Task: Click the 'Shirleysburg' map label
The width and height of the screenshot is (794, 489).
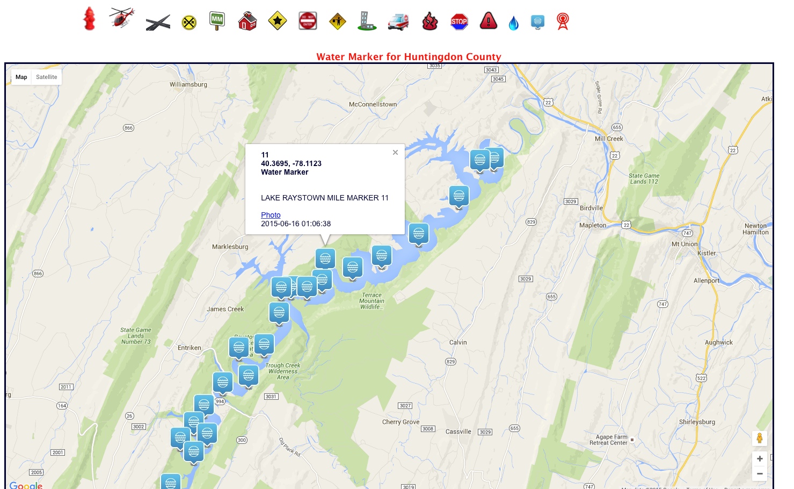Action: pyautogui.click(x=697, y=422)
